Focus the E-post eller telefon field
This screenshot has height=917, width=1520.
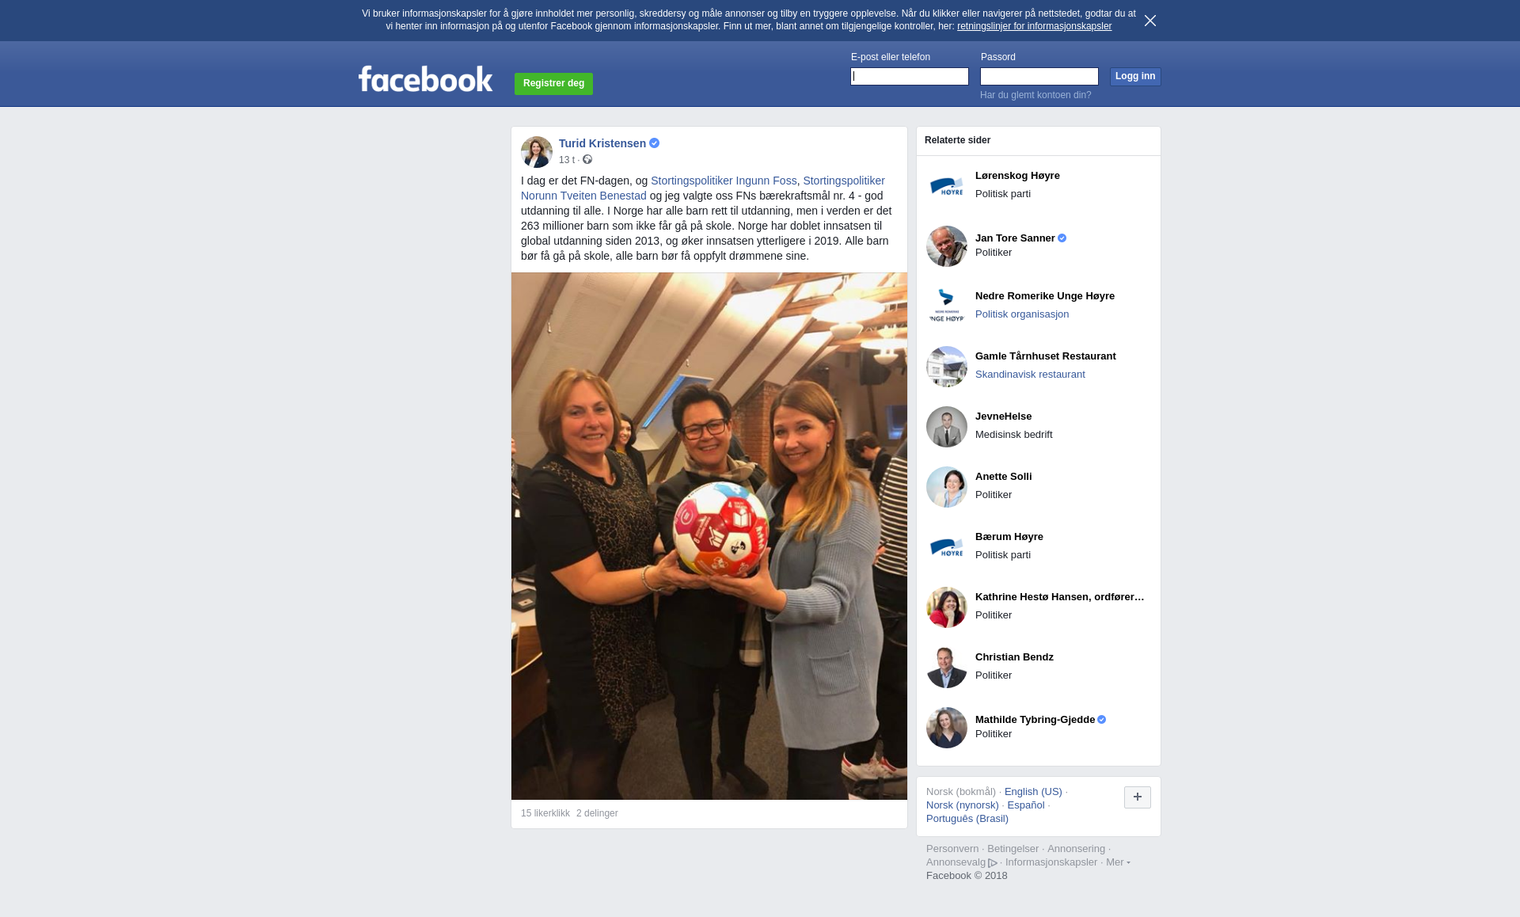click(910, 77)
